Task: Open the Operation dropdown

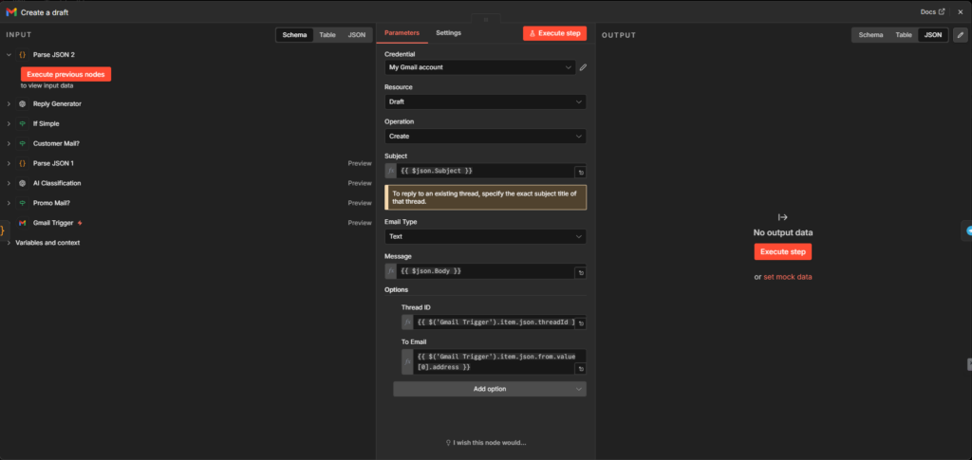Action: tap(485, 137)
